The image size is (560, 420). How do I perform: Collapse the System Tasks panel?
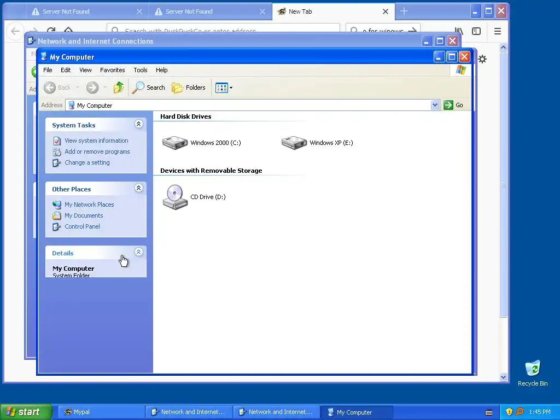pyautogui.click(x=138, y=124)
